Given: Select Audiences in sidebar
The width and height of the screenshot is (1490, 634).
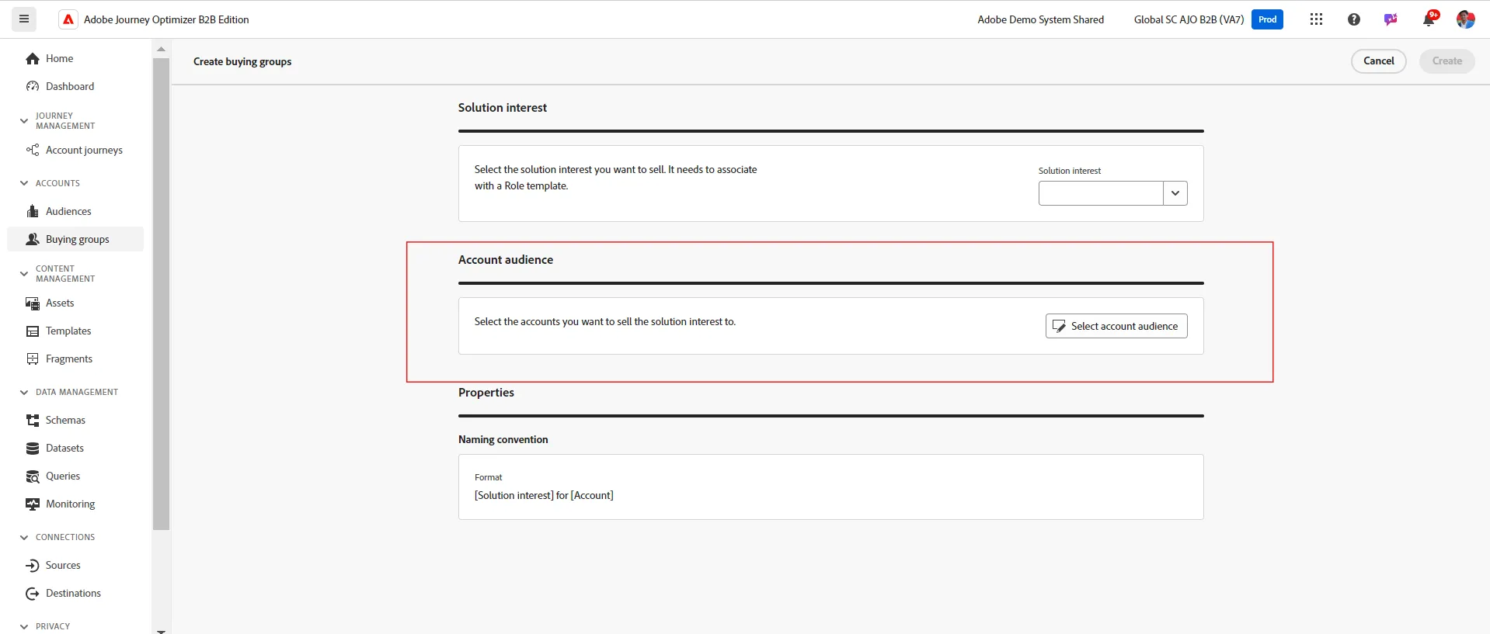Looking at the screenshot, I should click(68, 211).
